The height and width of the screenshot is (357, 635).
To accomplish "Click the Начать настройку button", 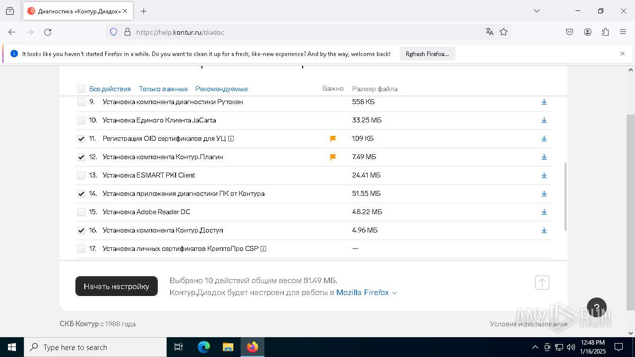I will [x=117, y=286].
